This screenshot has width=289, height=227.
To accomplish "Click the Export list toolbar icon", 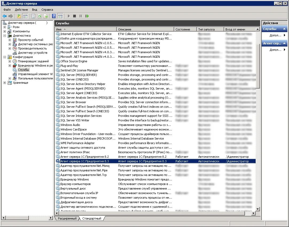I will [45, 16].
